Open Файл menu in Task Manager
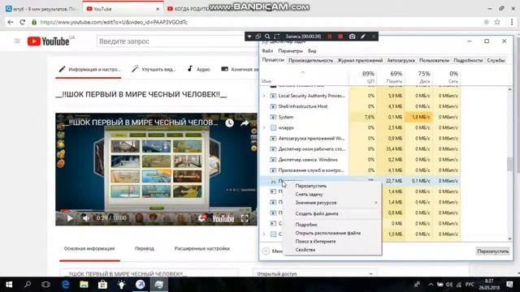Image resolution: width=520 pixels, height=292 pixels. pos(267,51)
